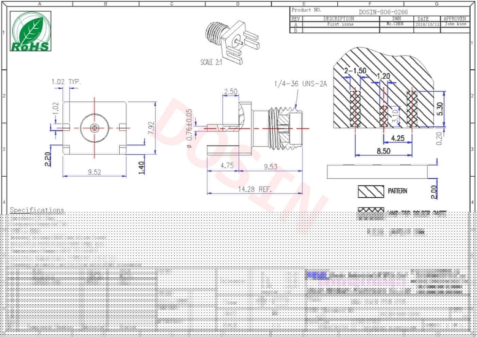Click the 5.30 pad length dimension
This screenshot has width=477, height=337.
coord(440,109)
